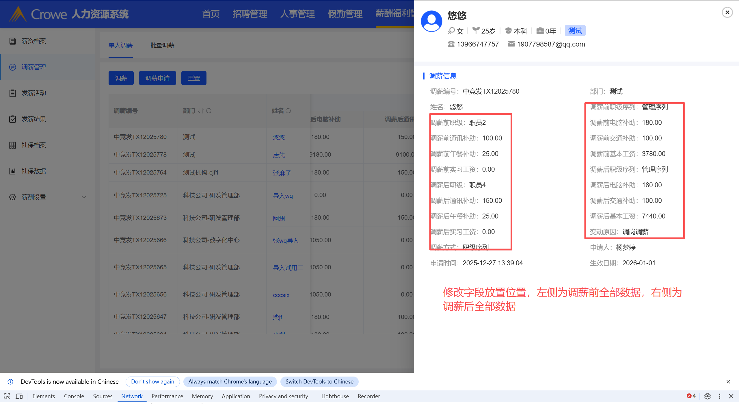
Task: Open DevTools error count indicator
Action: [691, 396]
